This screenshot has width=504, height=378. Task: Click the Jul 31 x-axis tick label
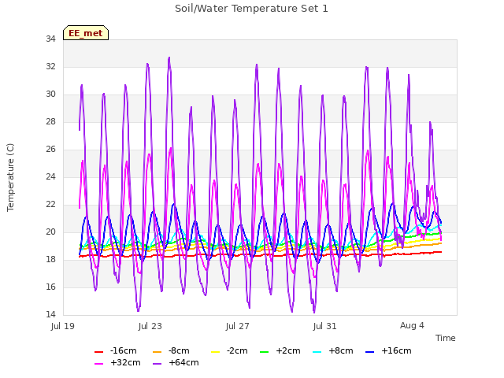tap(325, 326)
